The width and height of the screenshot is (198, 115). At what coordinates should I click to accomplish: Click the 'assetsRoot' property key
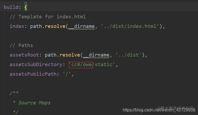24,55
